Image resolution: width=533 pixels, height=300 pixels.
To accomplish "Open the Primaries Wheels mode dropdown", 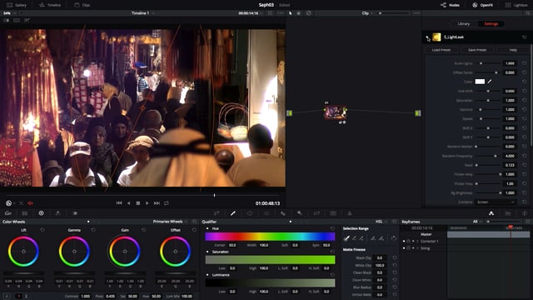I will 170,222.
